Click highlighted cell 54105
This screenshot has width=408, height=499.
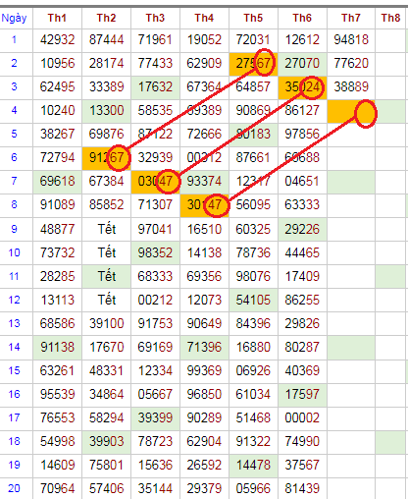[x=253, y=300]
